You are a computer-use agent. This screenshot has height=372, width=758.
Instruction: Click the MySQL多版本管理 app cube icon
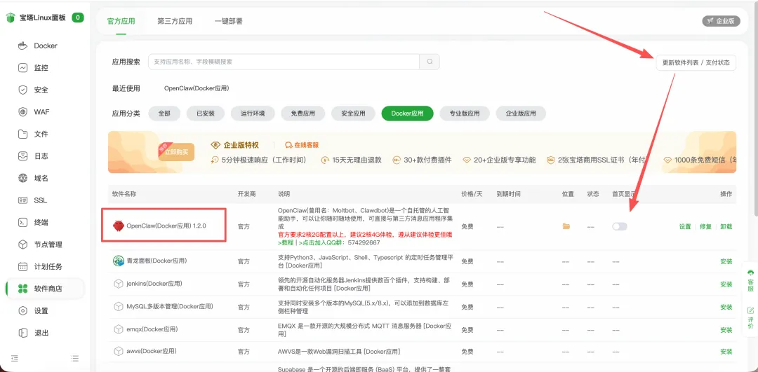coord(119,306)
